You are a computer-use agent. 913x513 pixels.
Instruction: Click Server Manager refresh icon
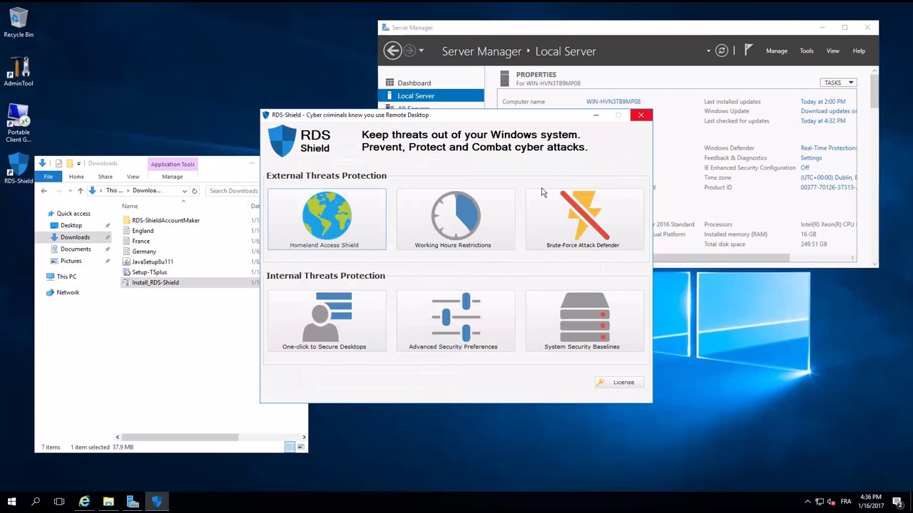[722, 51]
